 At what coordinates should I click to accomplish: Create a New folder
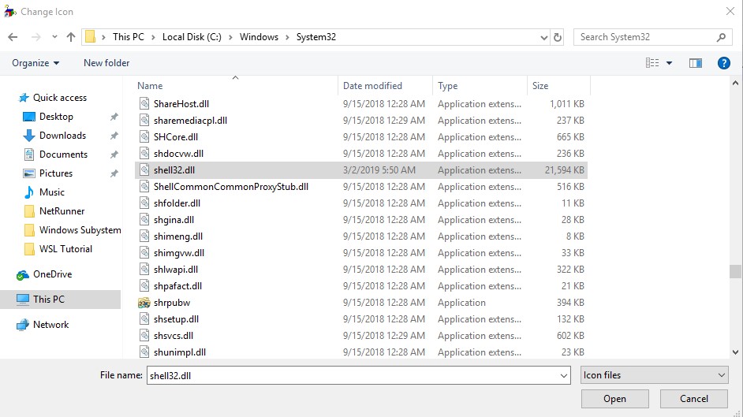point(106,63)
